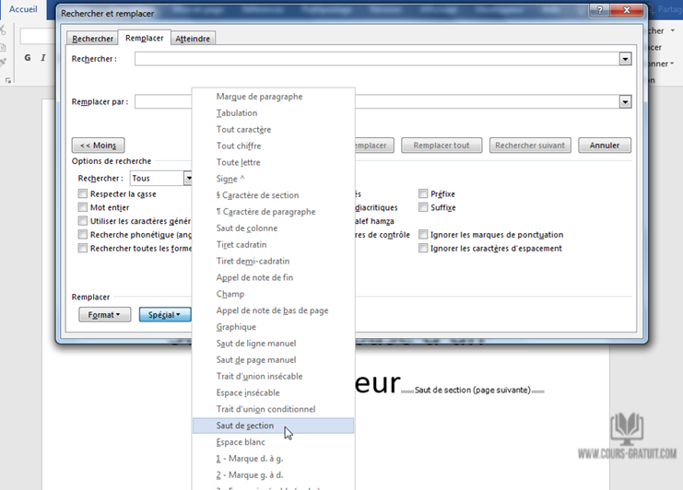
Task: Open the Remplacer par field dropdown arrow
Action: click(625, 101)
